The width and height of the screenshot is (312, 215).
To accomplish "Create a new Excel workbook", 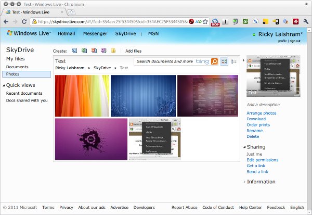I will (x=84, y=50).
